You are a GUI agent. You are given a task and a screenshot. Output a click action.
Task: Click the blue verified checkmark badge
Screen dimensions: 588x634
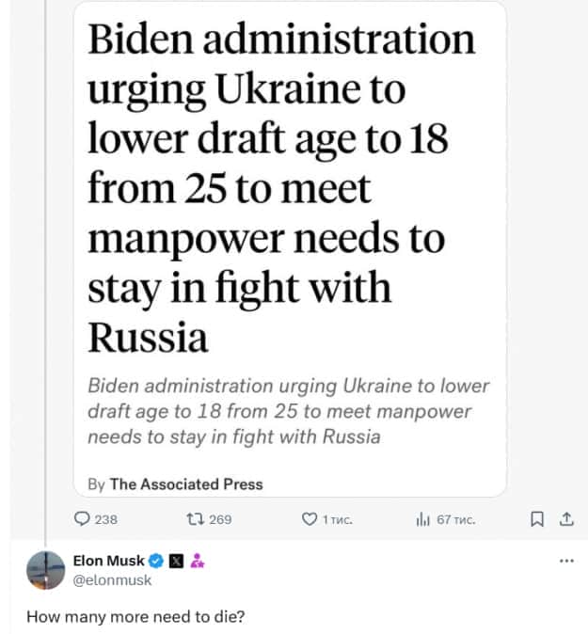click(156, 562)
